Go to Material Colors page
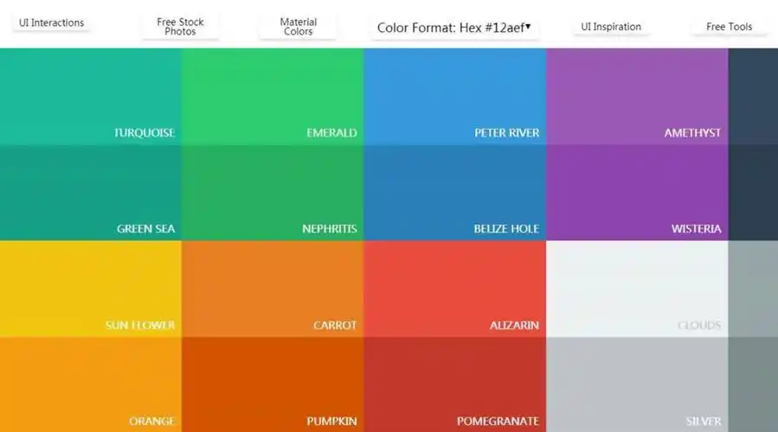This screenshot has width=778, height=432. click(298, 27)
